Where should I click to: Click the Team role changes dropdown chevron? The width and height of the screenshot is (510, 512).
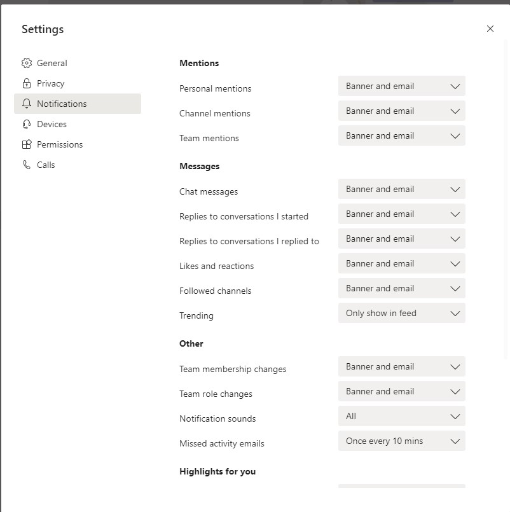point(455,392)
